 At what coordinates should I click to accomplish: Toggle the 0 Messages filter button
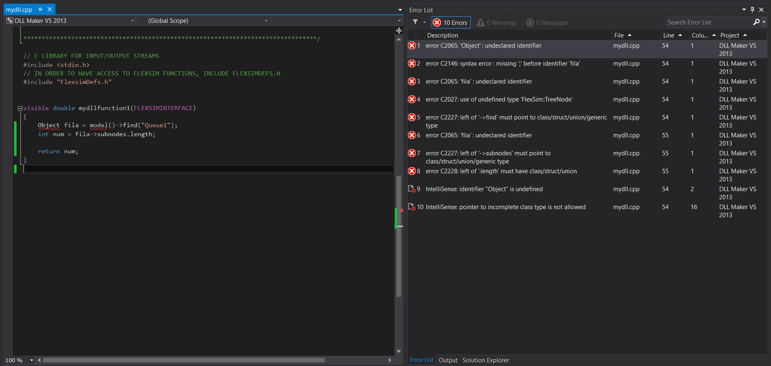(x=547, y=22)
